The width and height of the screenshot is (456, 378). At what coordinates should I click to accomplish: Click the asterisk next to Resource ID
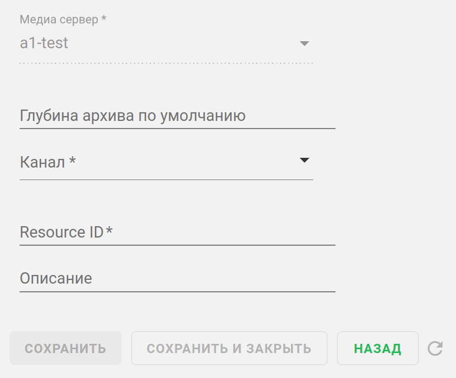click(109, 232)
